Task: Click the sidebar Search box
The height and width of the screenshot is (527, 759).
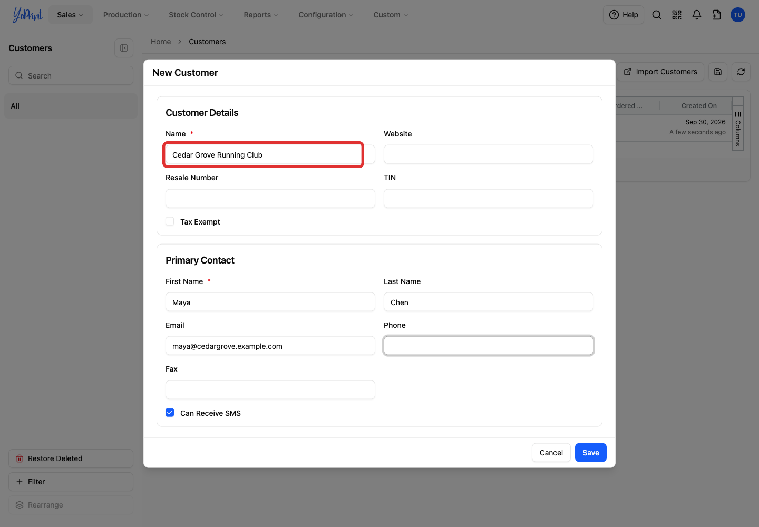Action: tap(71, 75)
